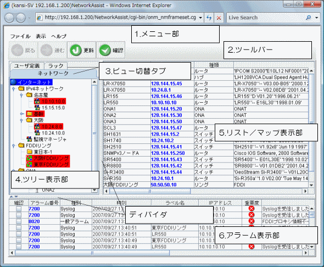
Task: Open the ファイル menu
Action: coord(20,36)
